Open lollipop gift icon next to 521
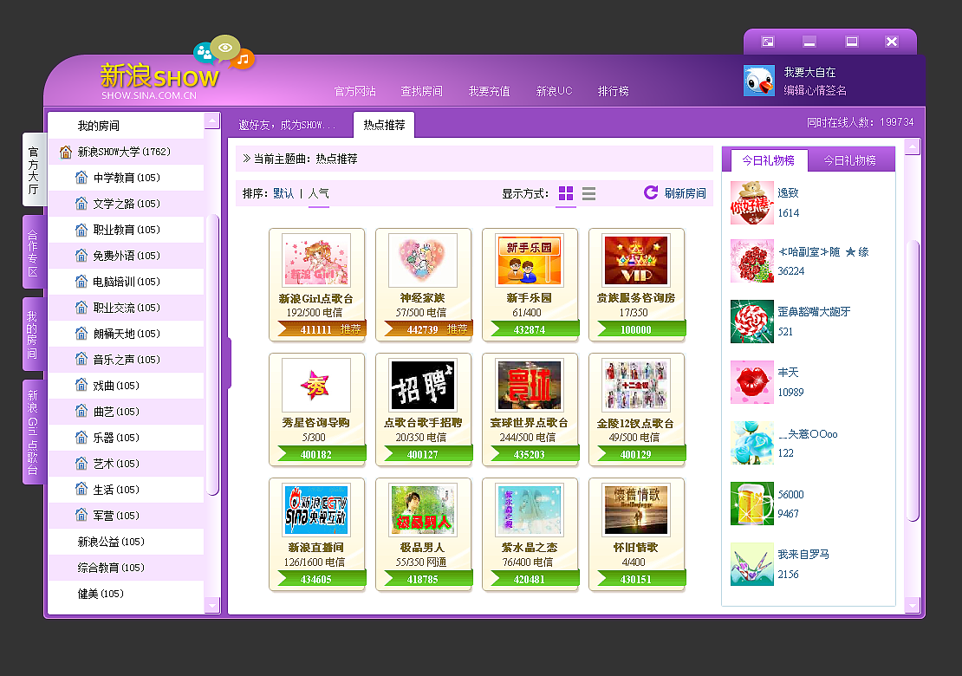The width and height of the screenshot is (962, 676). (752, 322)
